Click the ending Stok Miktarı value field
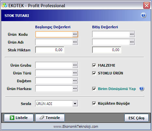The width and height of the screenshot is (152, 131). [107, 50]
